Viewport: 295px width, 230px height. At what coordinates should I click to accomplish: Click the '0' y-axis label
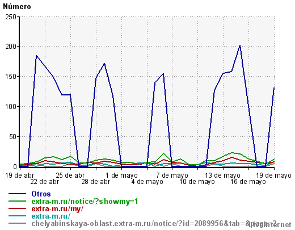coord(15,167)
